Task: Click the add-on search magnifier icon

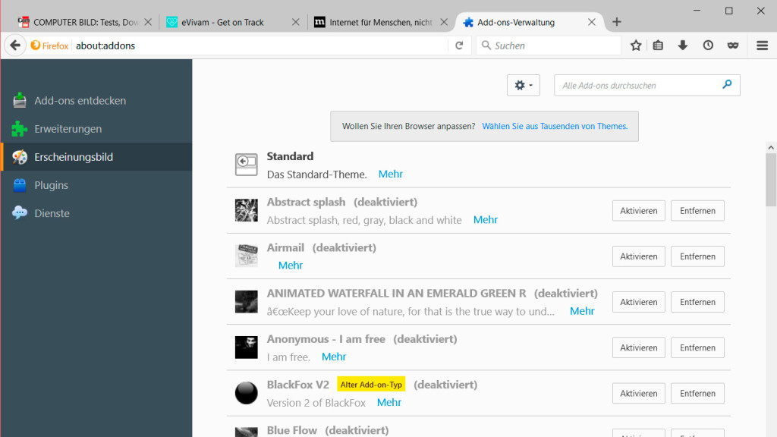Action: coord(727,85)
